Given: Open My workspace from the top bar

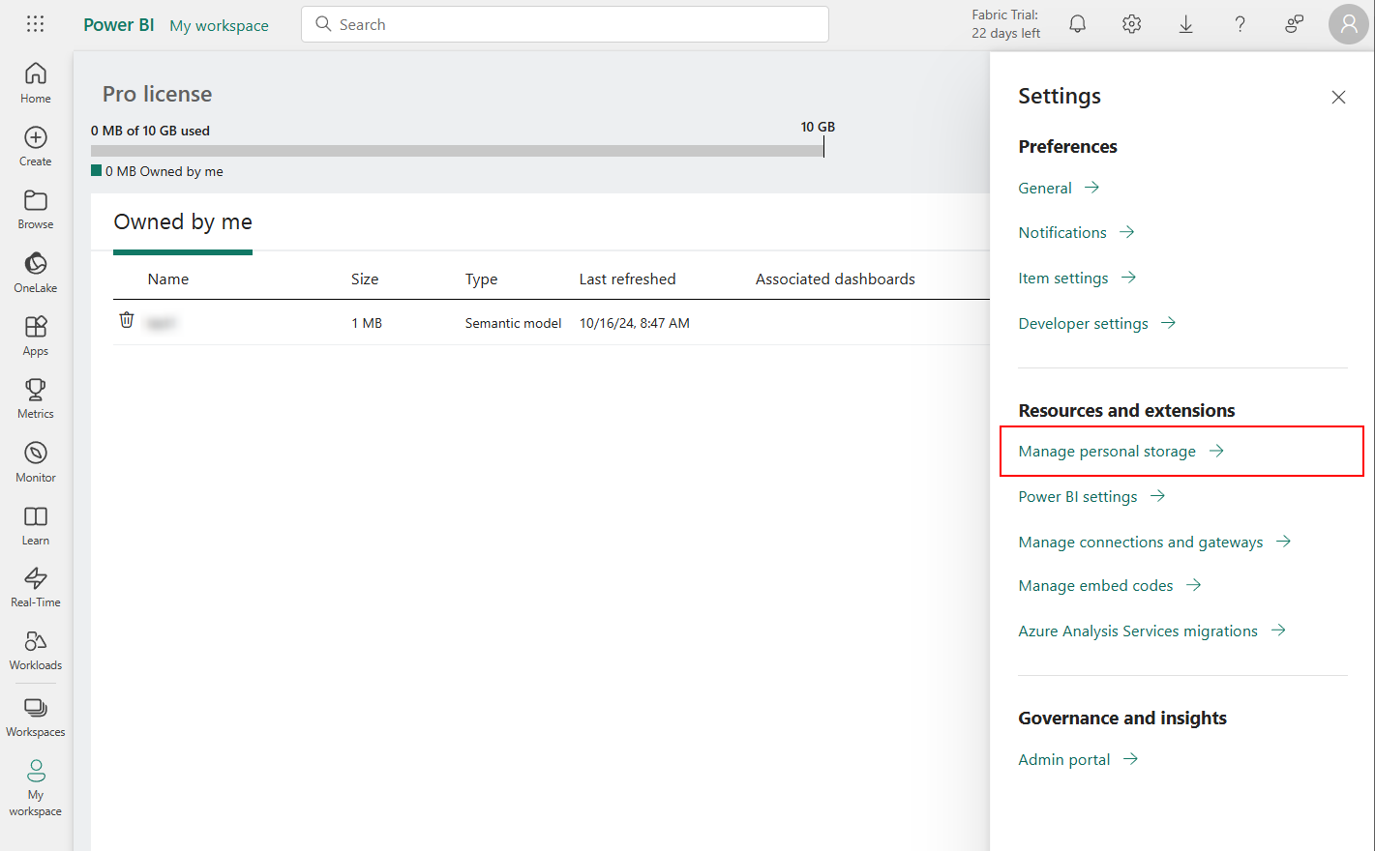Looking at the screenshot, I should [218, 25].
